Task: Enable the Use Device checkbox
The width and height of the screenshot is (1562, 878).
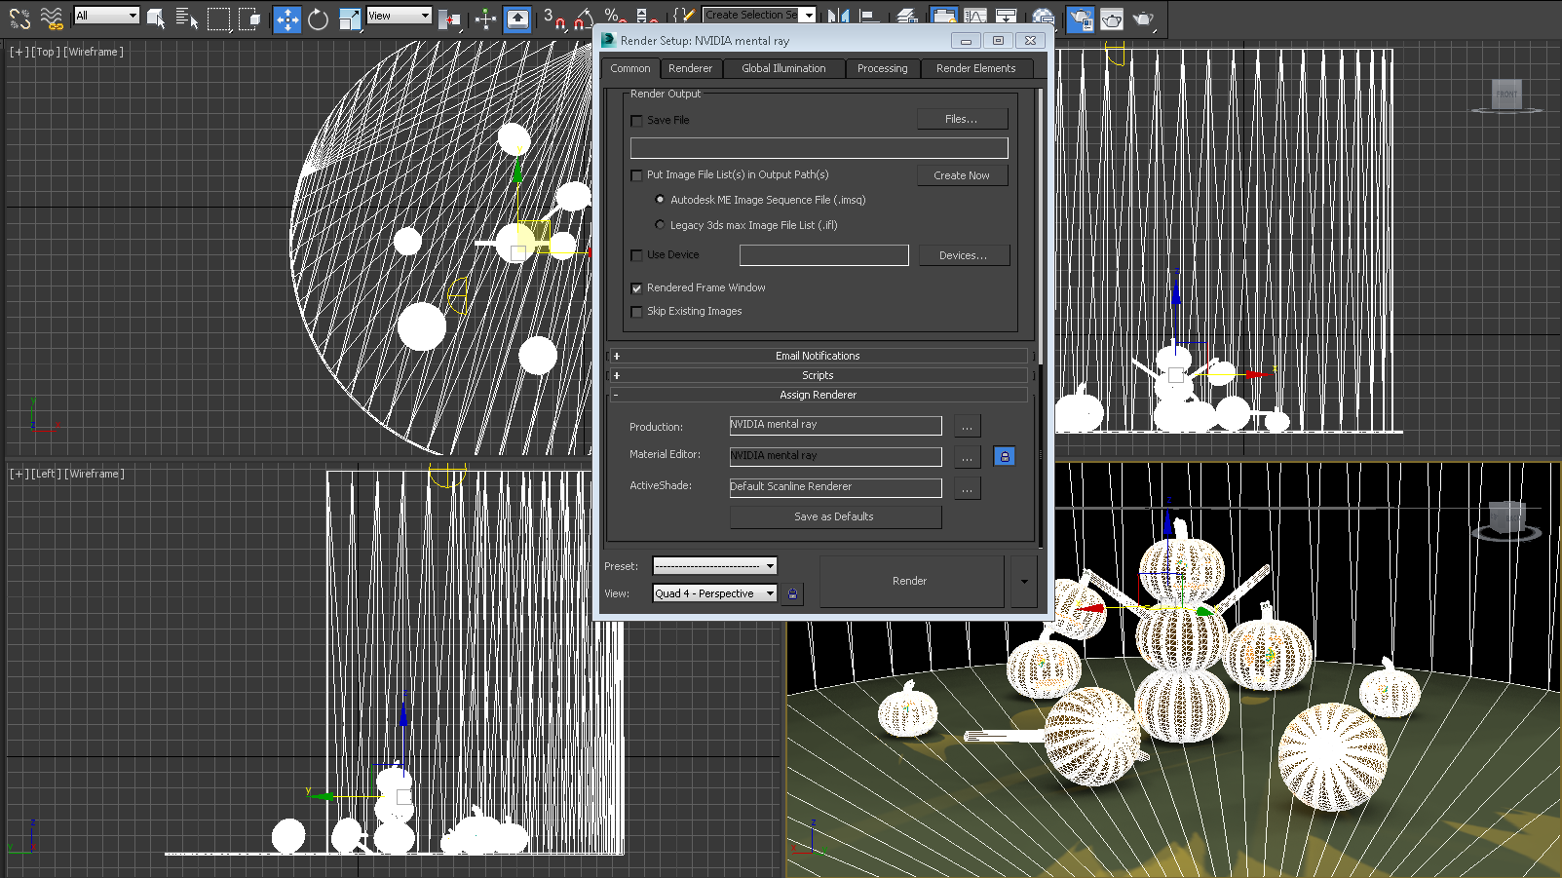Action: click(637, 255)
